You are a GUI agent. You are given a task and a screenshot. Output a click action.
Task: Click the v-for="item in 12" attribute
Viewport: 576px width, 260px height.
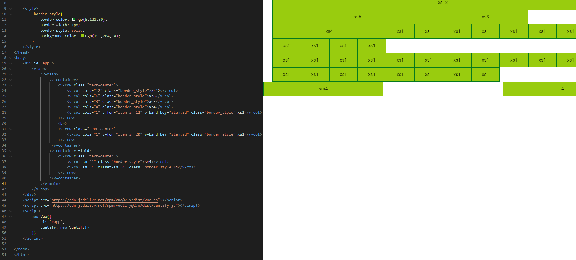point(122,113)
